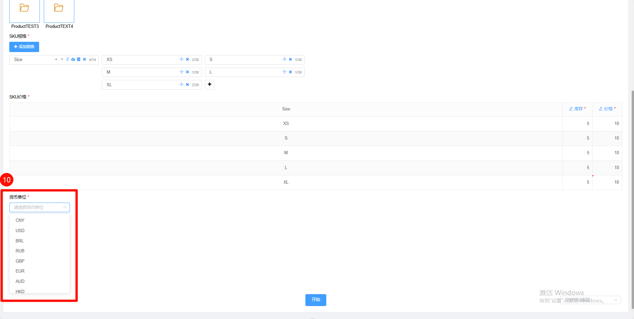Edit the 库存 column header
This screenshot has width=634, height=319.
(x=577, y=109)
